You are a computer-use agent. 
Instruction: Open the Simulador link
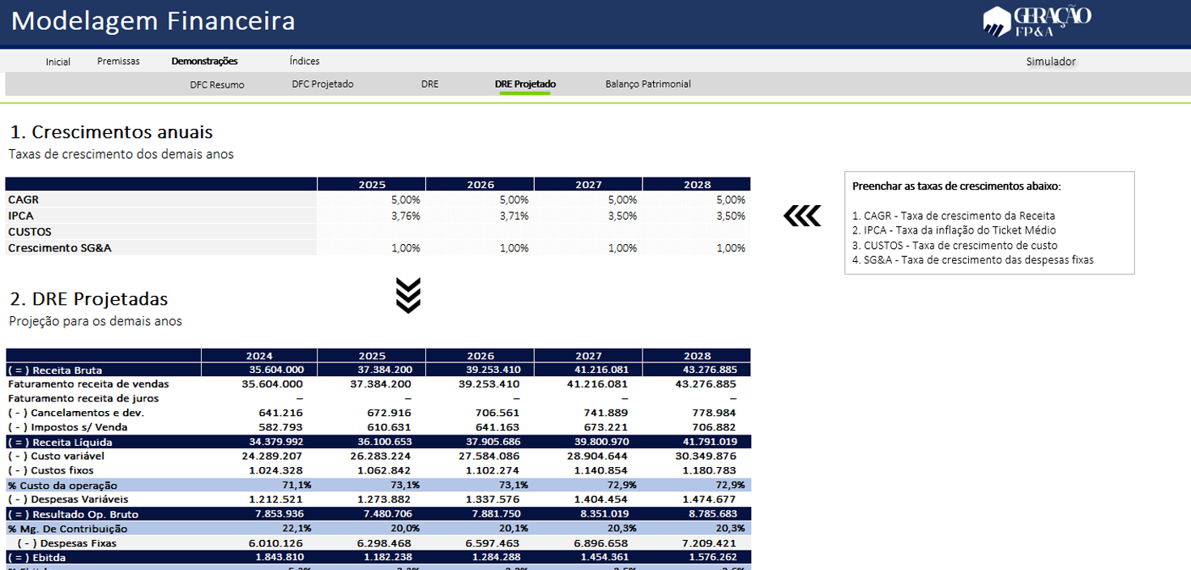coord(1050,62)
